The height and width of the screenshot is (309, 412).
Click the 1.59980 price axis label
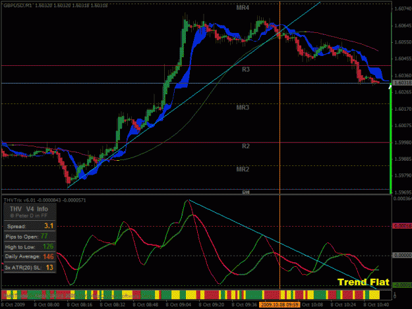tap(403, 142)
